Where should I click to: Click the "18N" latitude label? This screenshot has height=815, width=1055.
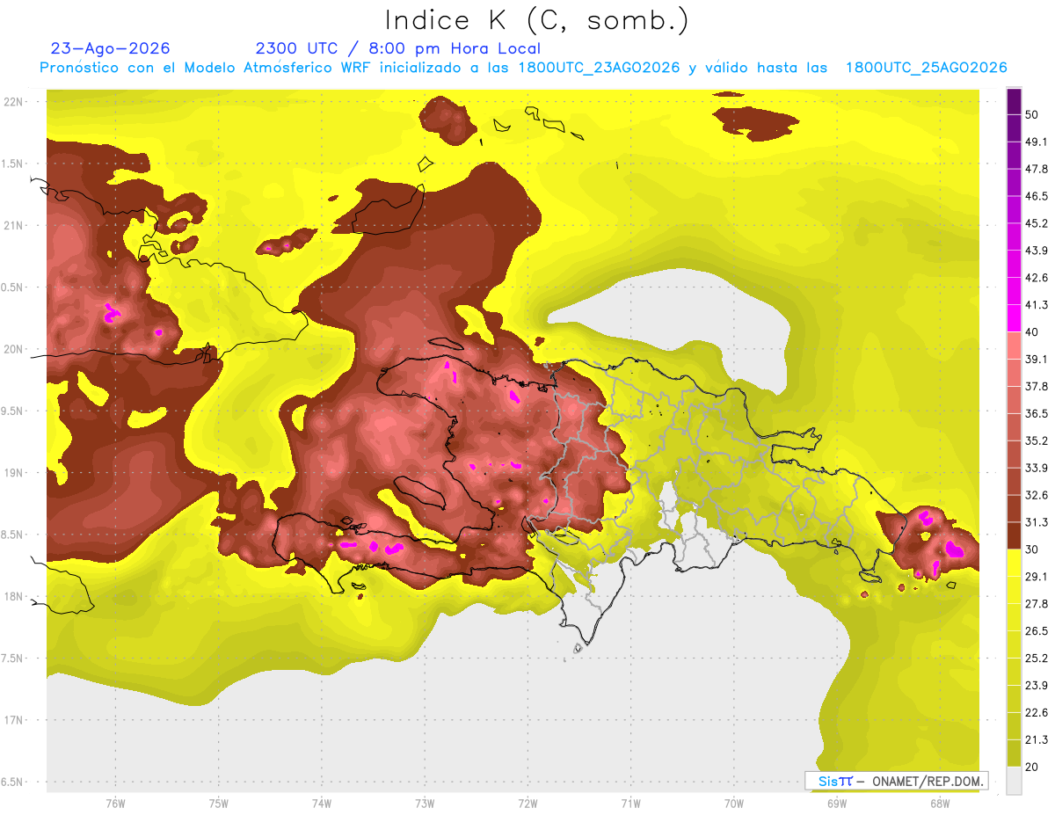pos(14,597)
